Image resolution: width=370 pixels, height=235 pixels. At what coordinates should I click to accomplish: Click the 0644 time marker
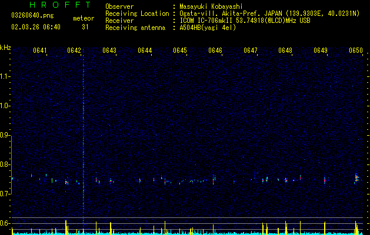tap(145, 51)
